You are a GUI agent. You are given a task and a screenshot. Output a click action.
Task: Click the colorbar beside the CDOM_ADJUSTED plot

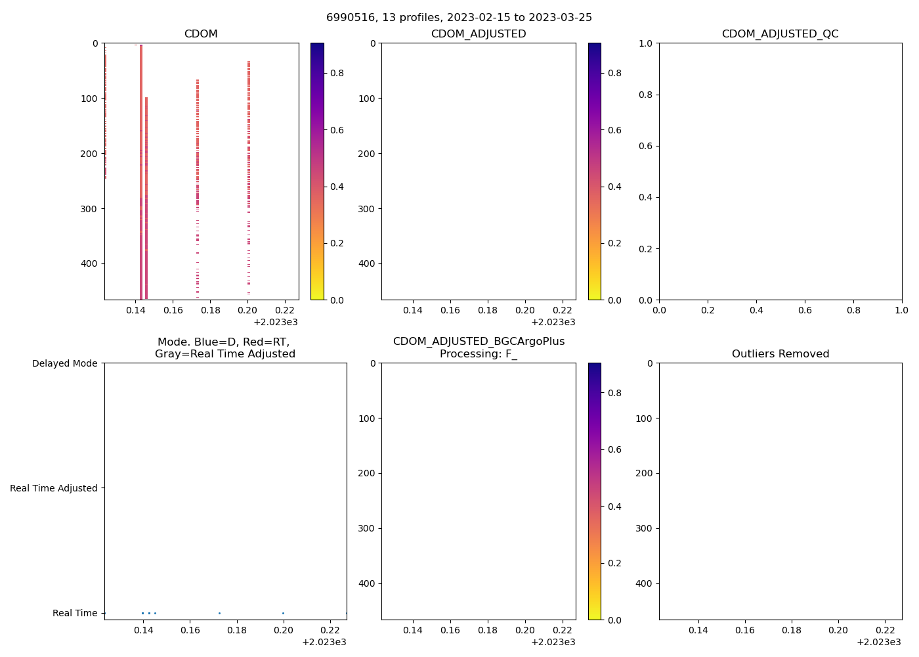(594, 171)
